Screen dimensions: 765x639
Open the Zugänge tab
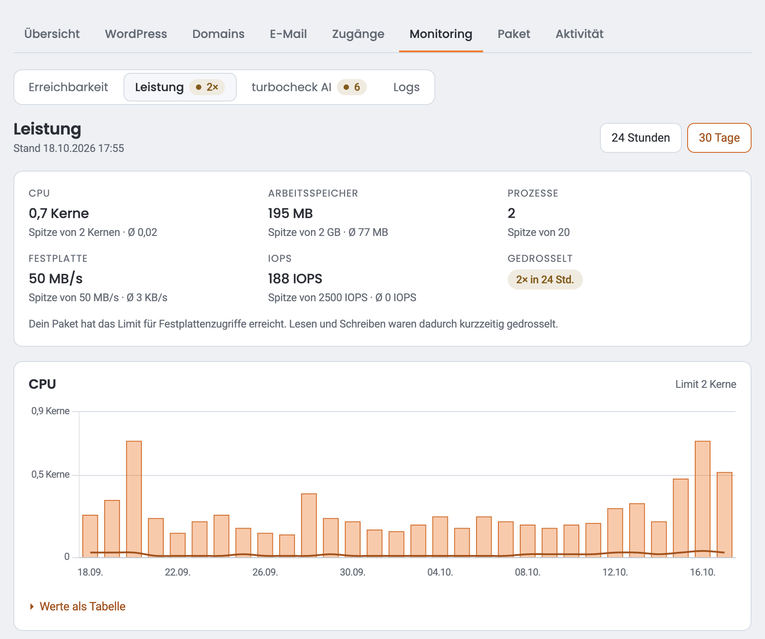click(358, 34)
